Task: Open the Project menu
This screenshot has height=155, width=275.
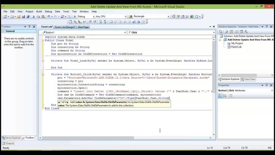Action: click(30, 12)
